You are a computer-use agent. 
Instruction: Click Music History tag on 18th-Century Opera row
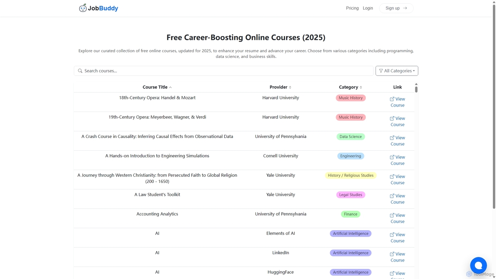(351, 98)
